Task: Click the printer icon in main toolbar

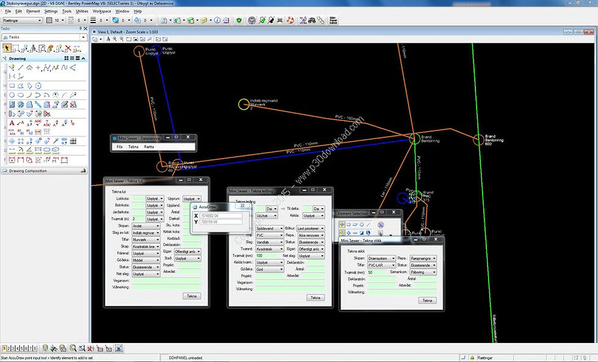Action: [x=280, y=20]
